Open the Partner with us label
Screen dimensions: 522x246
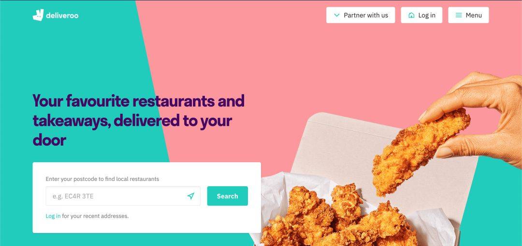pyautogui.click(x=366, y=15)
